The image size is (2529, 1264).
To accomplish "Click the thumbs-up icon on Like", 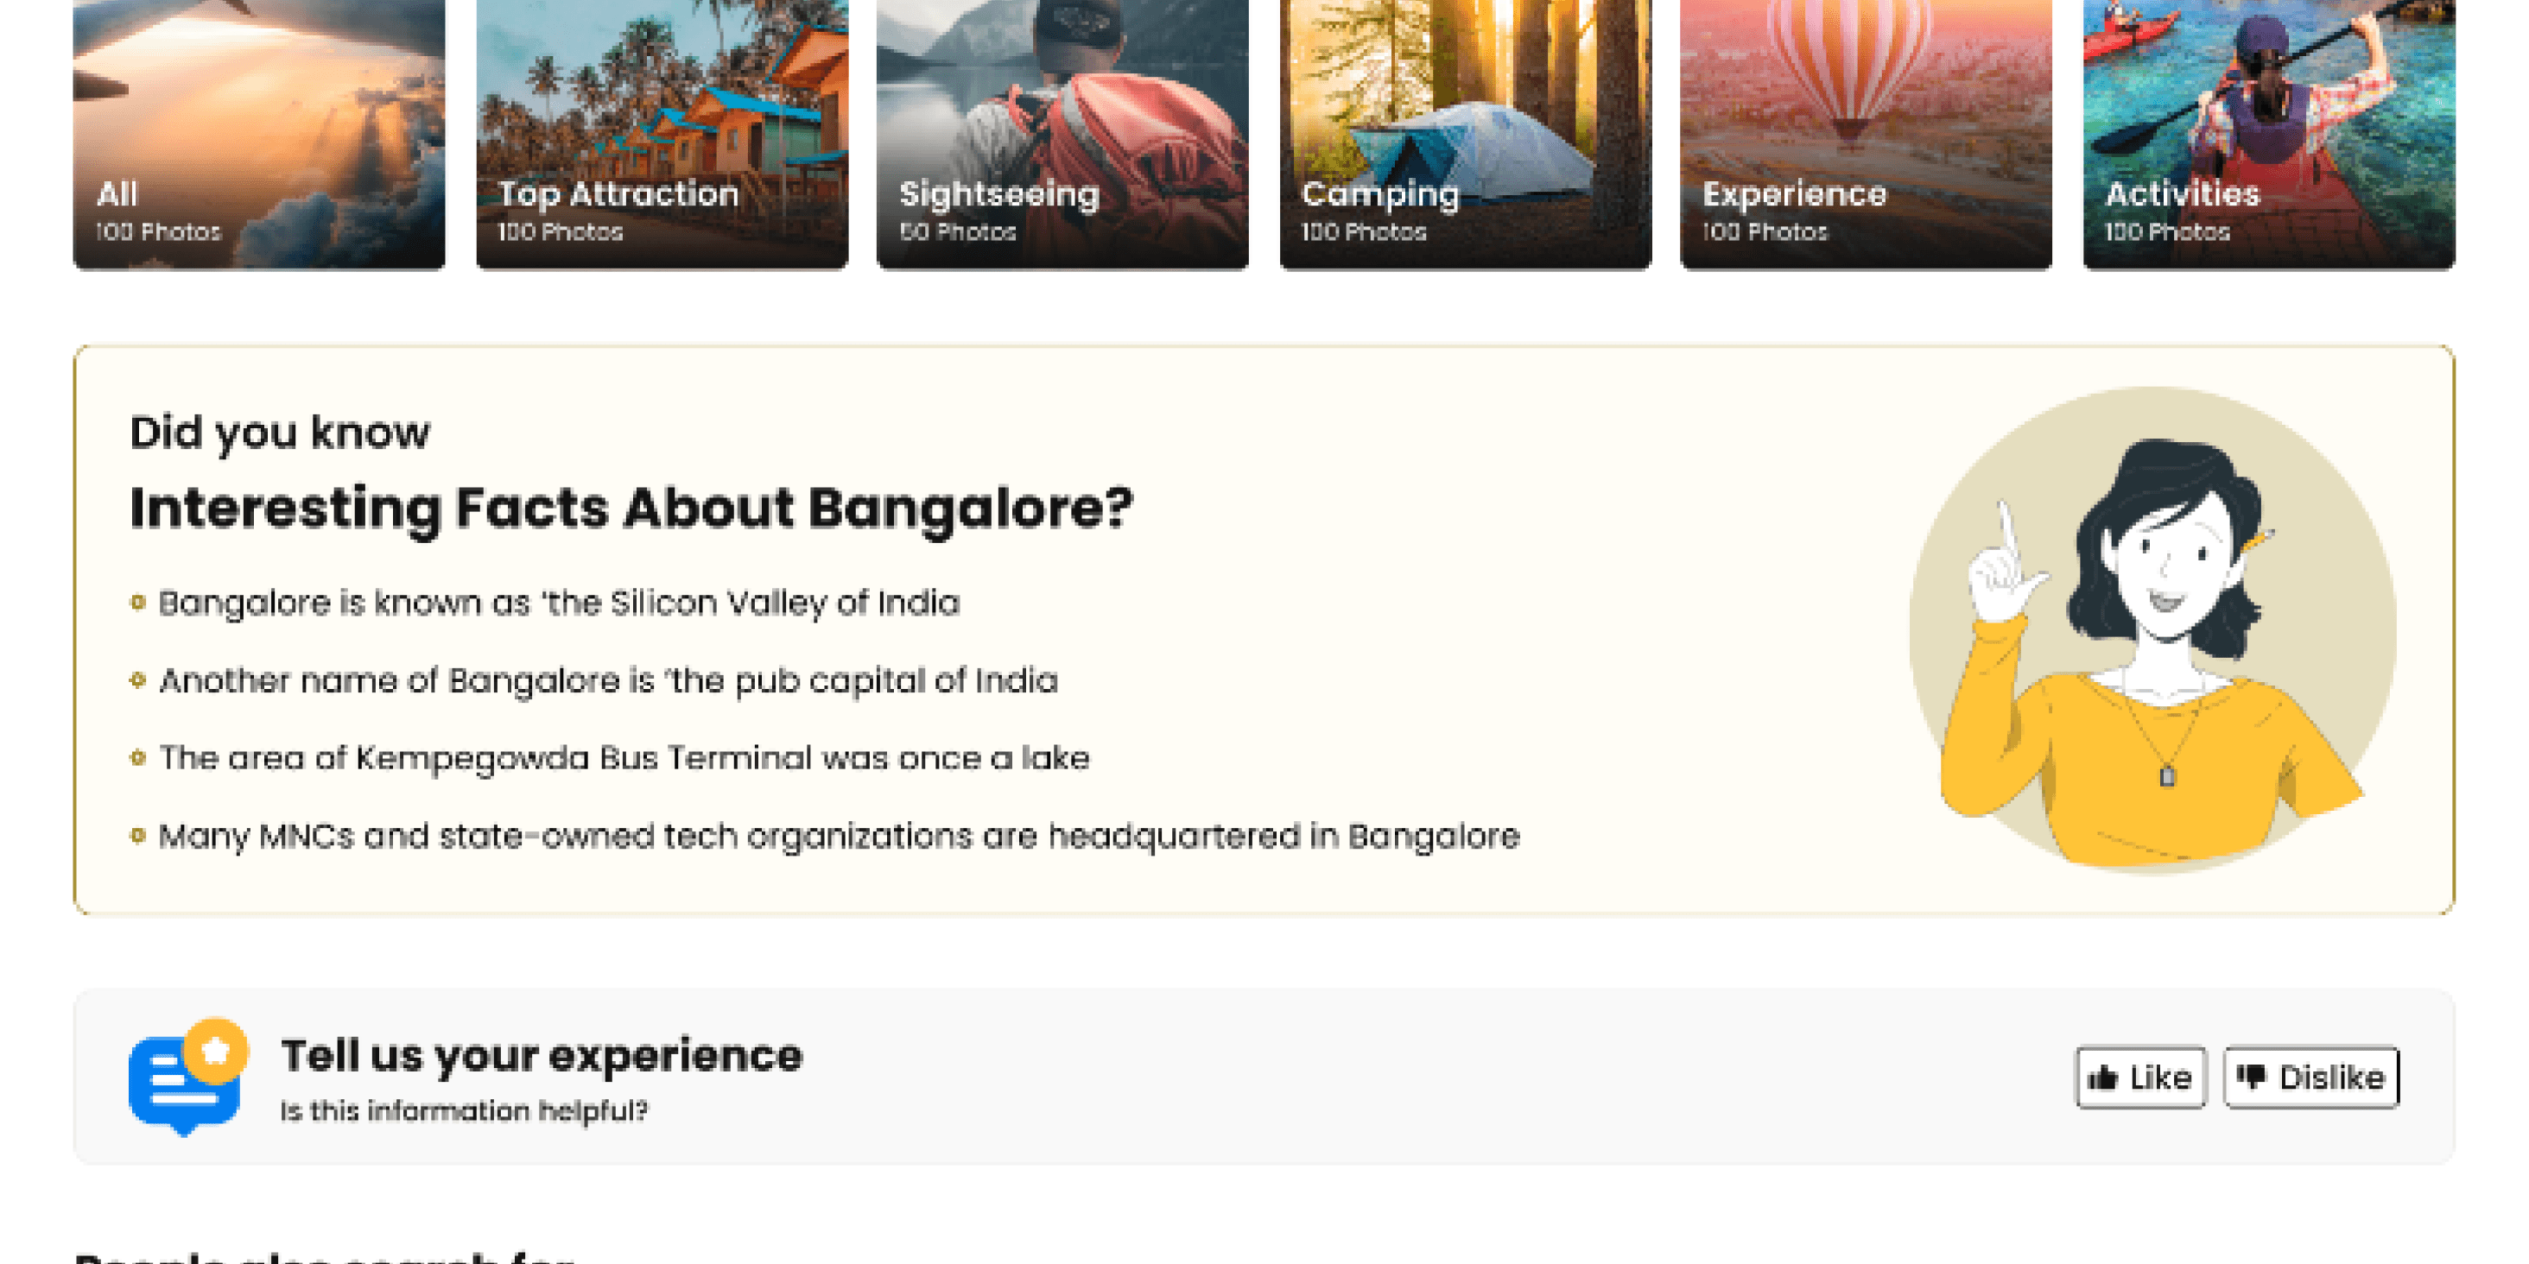I will [x=2102, y=1078].
